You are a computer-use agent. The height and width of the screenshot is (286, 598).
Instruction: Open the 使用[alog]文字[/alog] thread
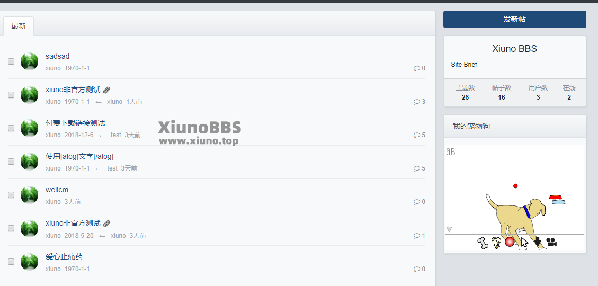(x=79, y=156)
